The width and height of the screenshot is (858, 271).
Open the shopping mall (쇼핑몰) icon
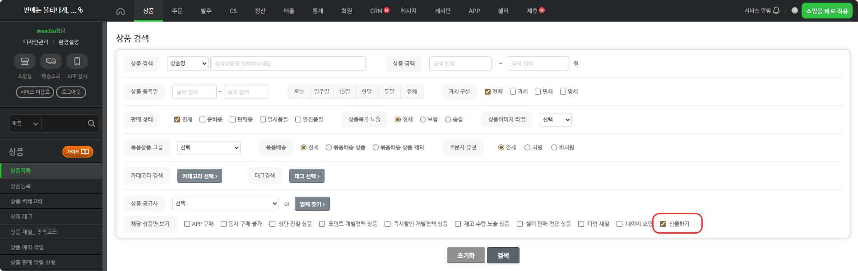tap(25, 61)
